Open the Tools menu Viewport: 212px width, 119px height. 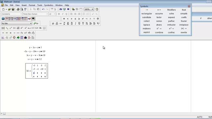[x=40, y=5]
